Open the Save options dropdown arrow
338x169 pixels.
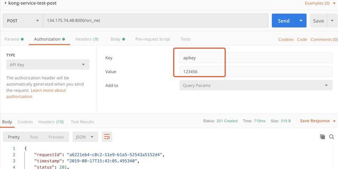(x=332, y=21)
